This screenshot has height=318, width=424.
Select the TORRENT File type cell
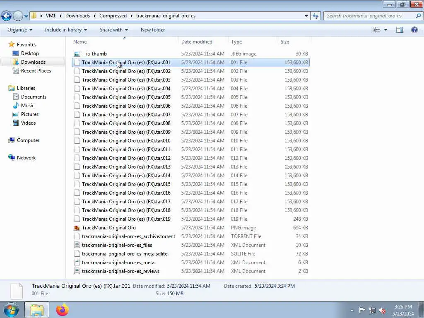point(246,236)
